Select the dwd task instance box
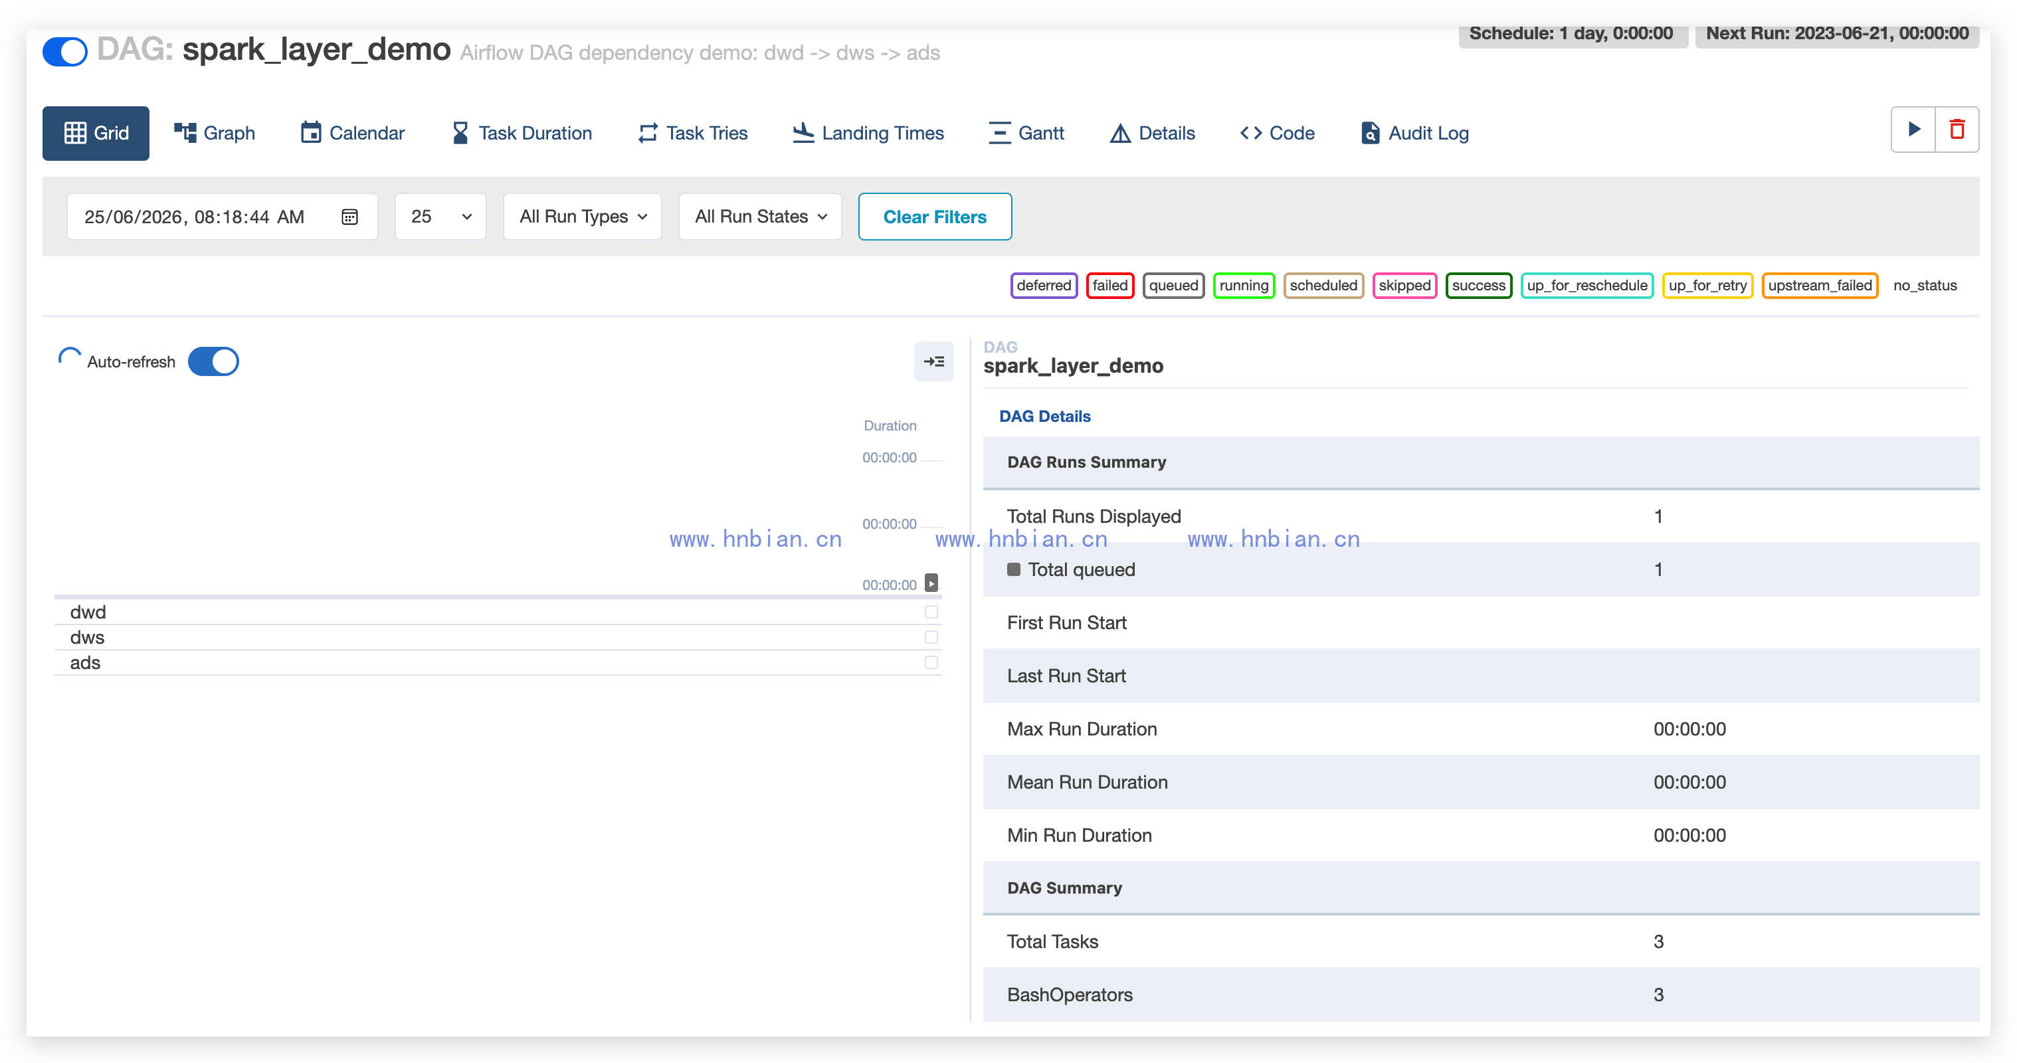The width and height of the screenshot is (2017, 1063). [x=931, y=612]
